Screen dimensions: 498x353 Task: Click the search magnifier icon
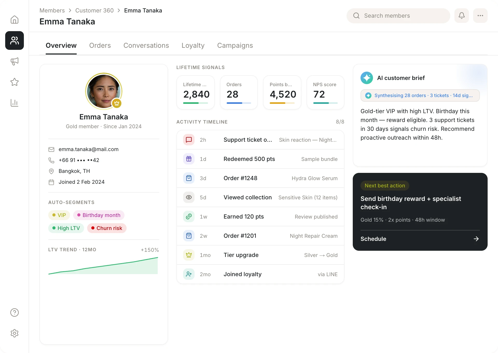coord(356,16)
